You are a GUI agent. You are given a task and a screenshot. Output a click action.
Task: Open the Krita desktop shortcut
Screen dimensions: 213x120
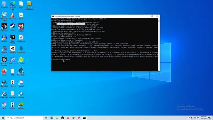tap(4, 105)
